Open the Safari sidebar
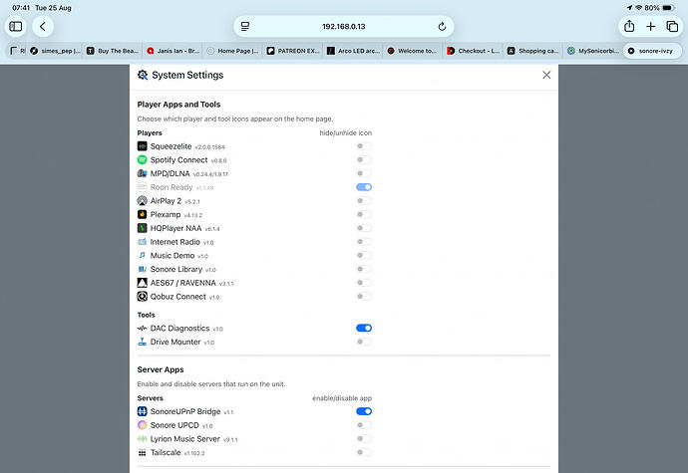This screenshot has width=688, height=473. [x=16, y=26]
